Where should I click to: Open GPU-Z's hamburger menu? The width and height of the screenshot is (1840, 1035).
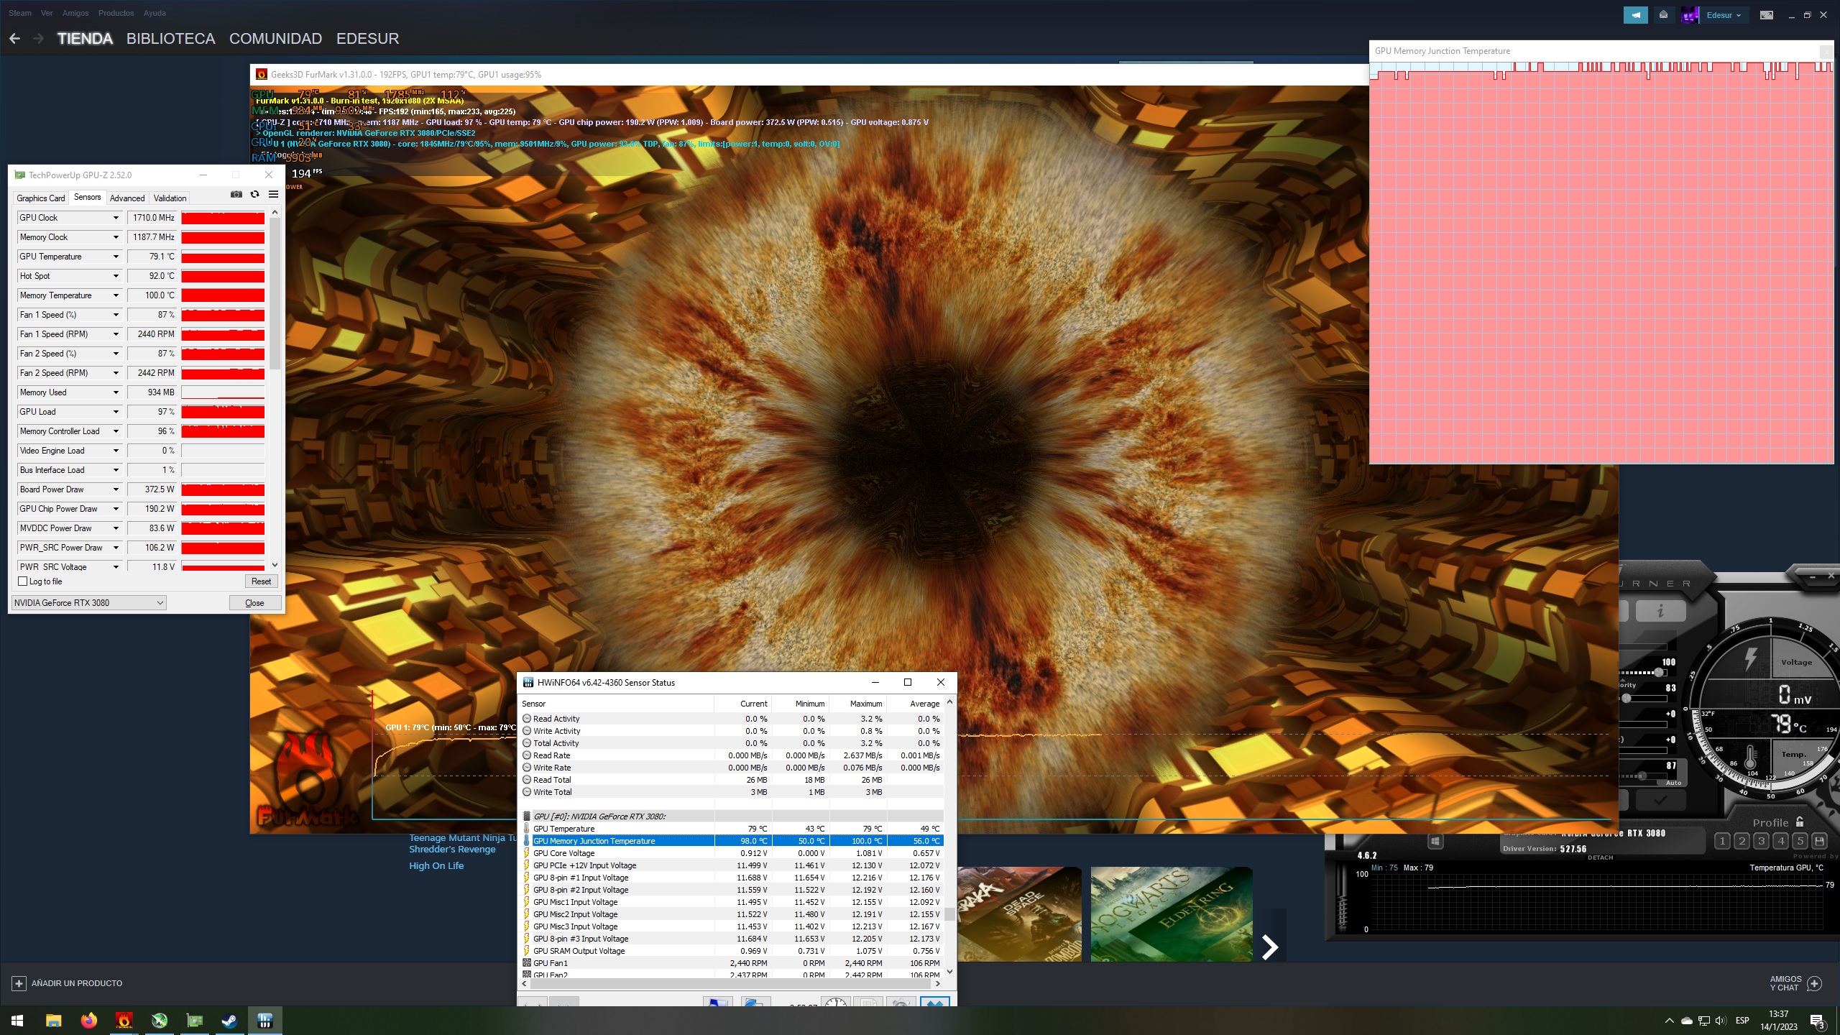pyautogui.click(x=274, y=194)
